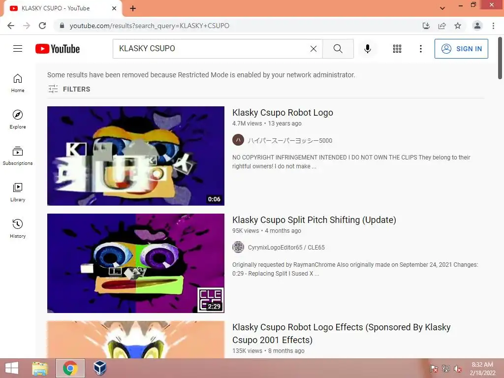
Task: Open YouTube settings three-dot menu
Action: (x=420, y=49)
